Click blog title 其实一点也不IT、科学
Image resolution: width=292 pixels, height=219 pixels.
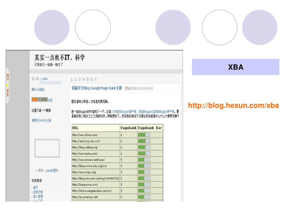pos(60,58)
